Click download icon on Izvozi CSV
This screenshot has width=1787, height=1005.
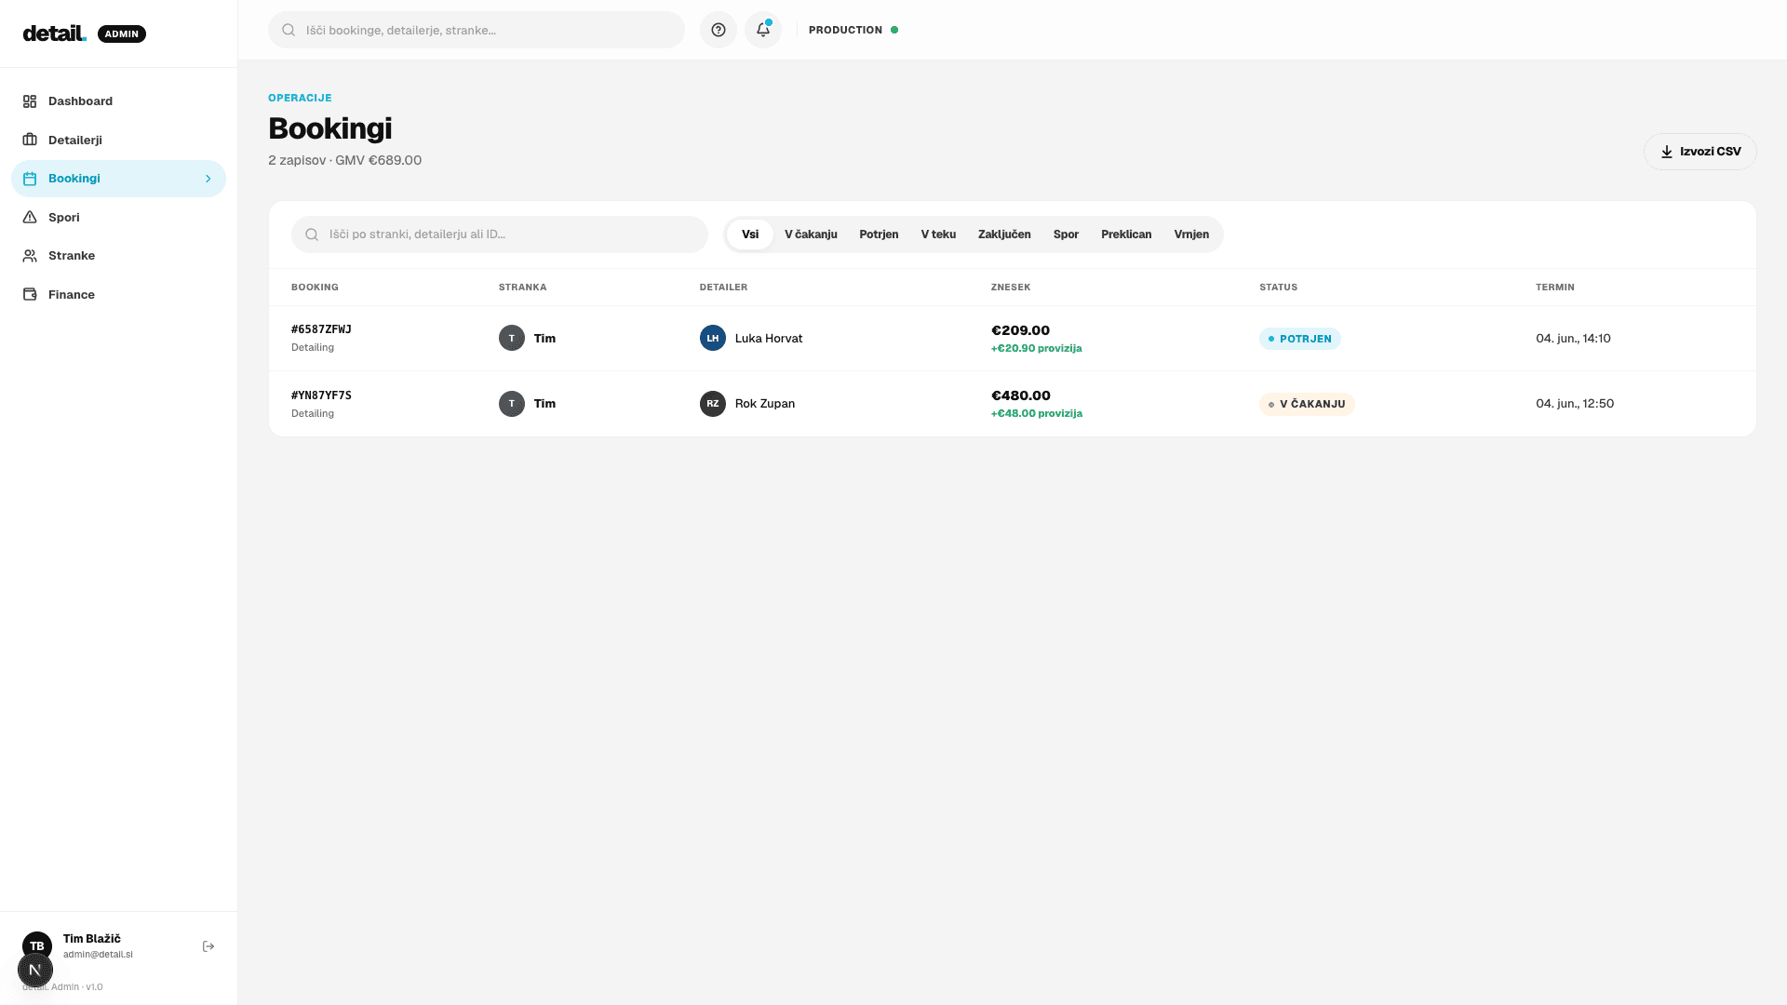pos(1667,151)
